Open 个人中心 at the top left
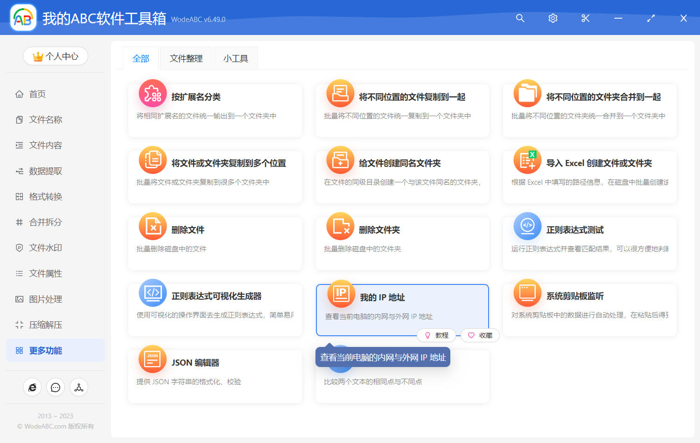 coord(56,56)
